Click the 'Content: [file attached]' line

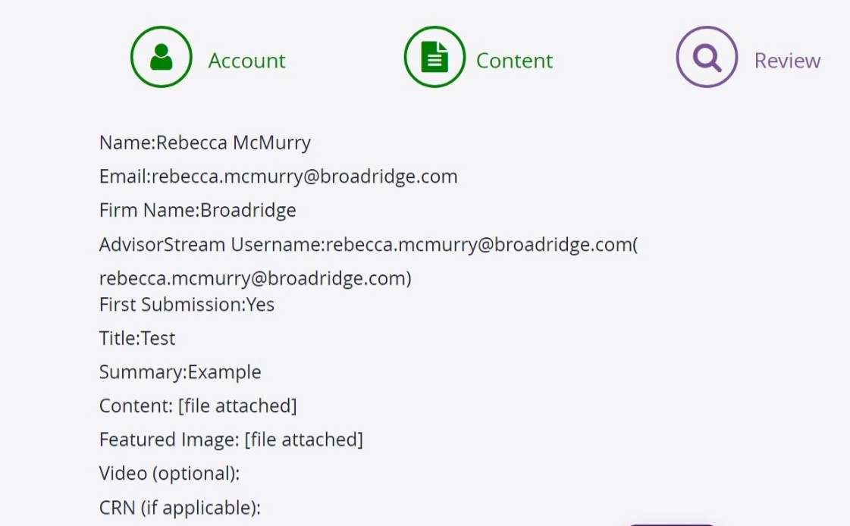198,406
